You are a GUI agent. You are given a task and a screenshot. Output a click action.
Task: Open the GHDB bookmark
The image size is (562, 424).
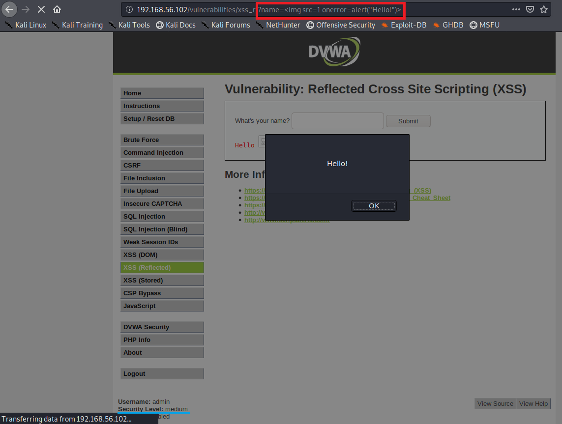coord(448,25)
